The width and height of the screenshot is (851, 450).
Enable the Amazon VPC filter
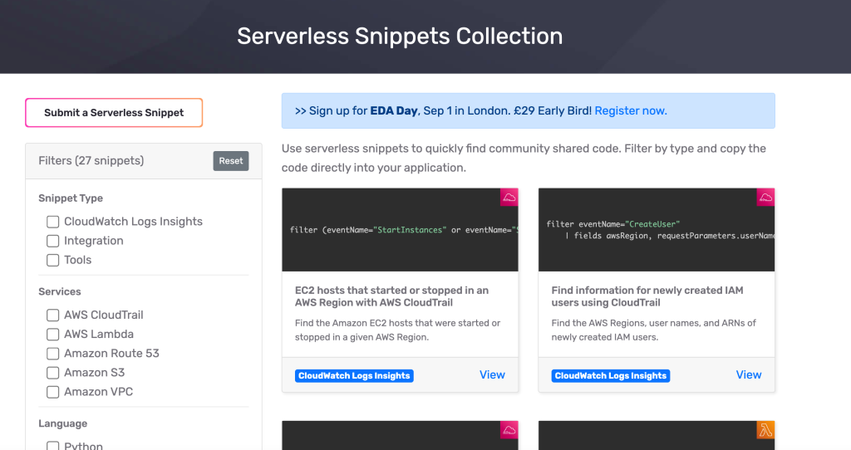tap(52, 392)
